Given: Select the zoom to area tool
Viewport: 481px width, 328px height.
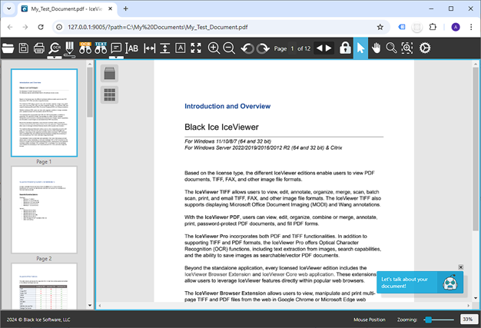Looking at the screenshot, I should [x=407, y=48].
